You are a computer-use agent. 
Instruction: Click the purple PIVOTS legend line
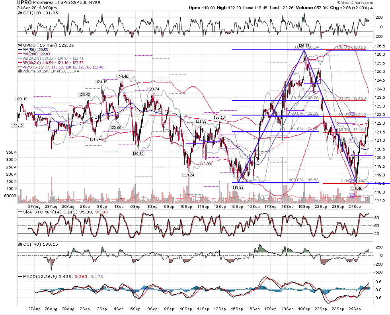(x=20, y=67)
